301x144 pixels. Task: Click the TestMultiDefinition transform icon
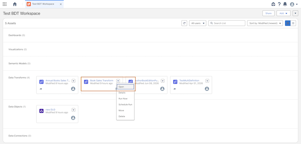click(175, 82)
